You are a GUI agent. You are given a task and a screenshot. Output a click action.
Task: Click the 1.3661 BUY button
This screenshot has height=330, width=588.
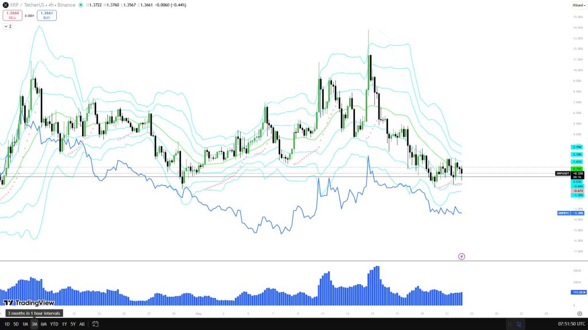47,15
